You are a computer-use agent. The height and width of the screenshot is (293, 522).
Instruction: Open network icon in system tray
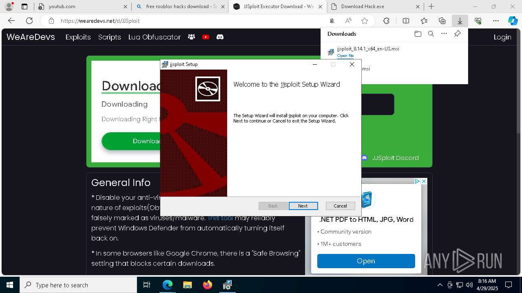point(460,285)
